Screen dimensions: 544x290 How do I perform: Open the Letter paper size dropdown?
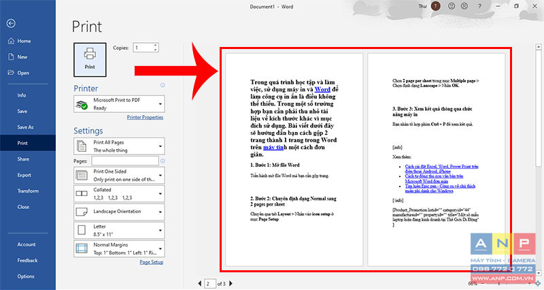pyautogui.click(x=119, y=230)
